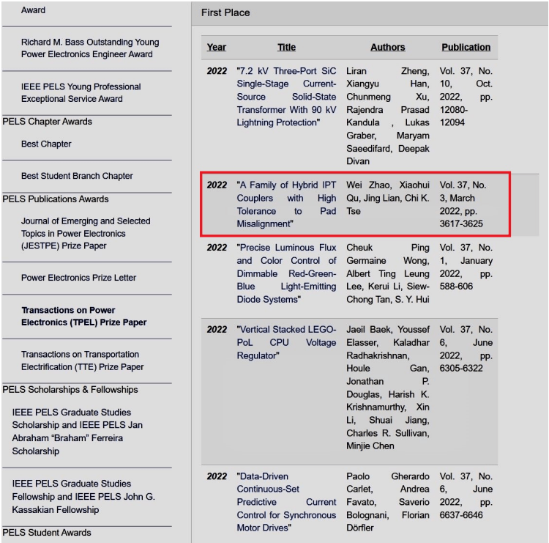Select PELS Chapter Awards section
Screen dimensions: 549x543
click(x=47, y=122)
